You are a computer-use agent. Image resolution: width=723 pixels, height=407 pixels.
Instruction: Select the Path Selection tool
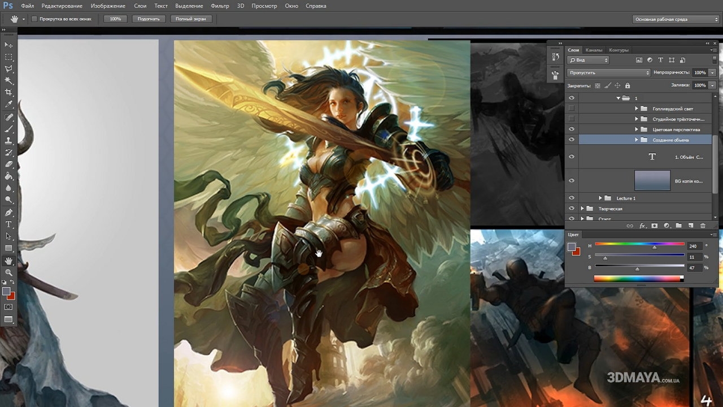tap(8, 236)
